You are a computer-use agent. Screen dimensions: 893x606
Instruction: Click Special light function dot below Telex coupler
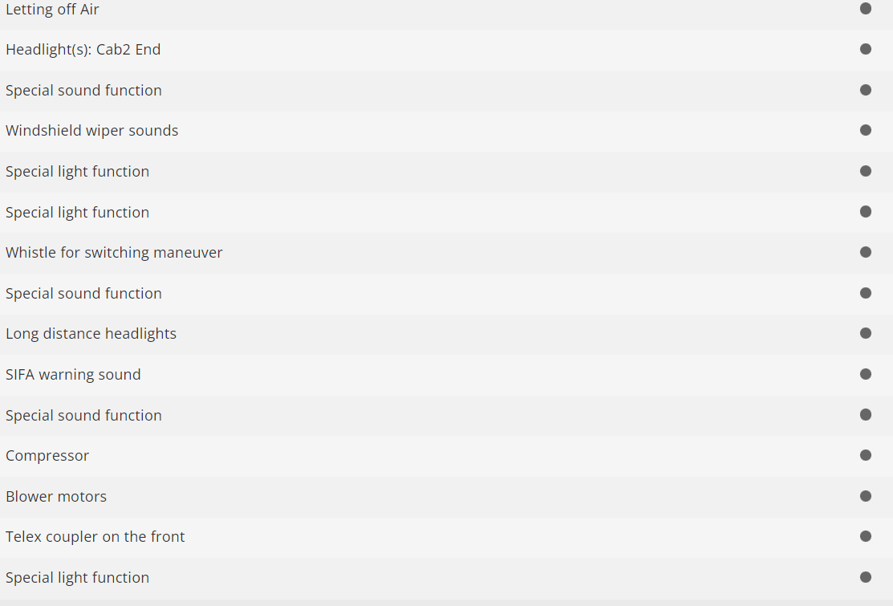point(866,577)
